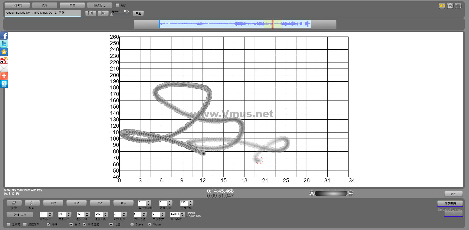
Task: Switch to the 频谱 spectrum view
Action: pyautogui.click(x=72, y=5)
